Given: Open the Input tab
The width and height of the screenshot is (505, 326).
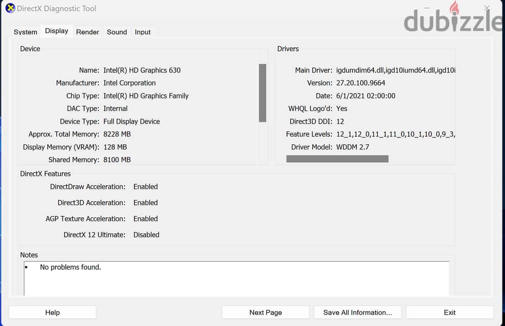Looking at the screenshot, I should click(142, 32).
